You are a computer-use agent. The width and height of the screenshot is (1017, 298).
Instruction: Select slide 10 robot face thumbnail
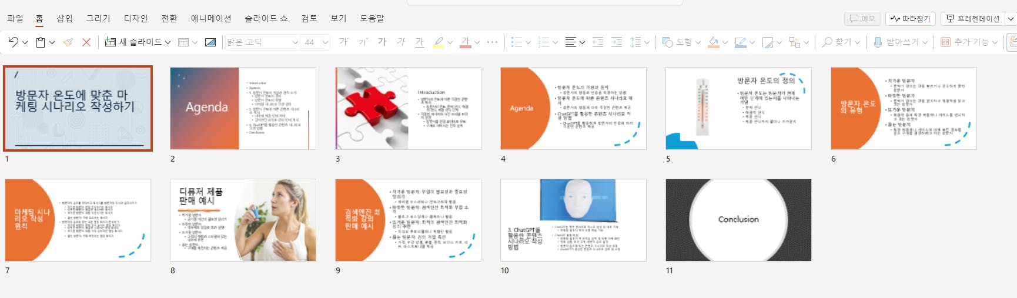pyautogui.click(x=573, y=220)
